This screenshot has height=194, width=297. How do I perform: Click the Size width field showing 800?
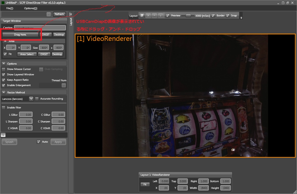44,48
